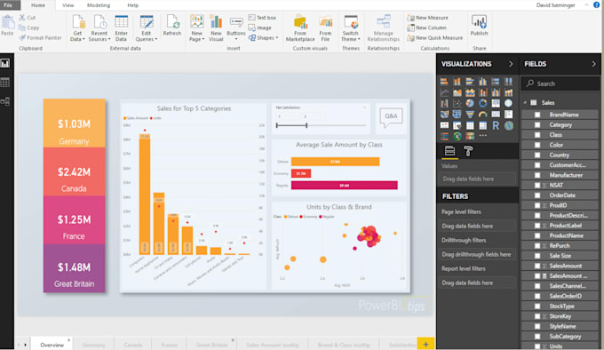604x350 pixels.
Task: Select the line chart visual
Action: (444, 92)
